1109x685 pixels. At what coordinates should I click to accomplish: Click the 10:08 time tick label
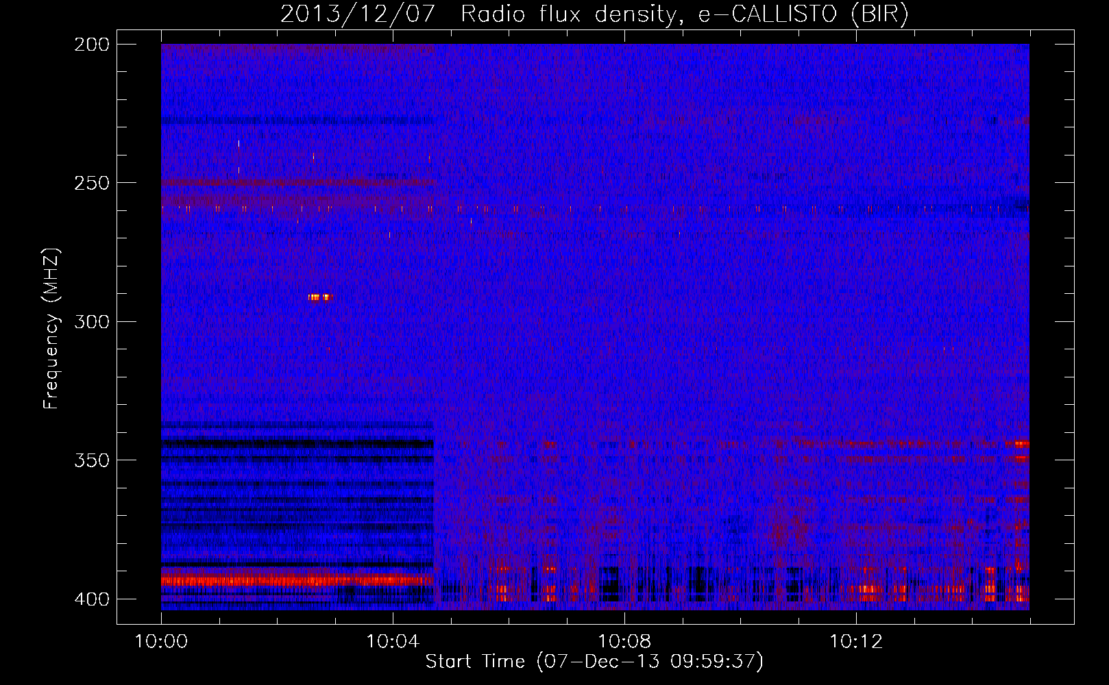click(624, 642)
